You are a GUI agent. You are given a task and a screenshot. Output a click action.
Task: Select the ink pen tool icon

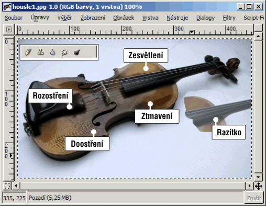coord(28,52)
